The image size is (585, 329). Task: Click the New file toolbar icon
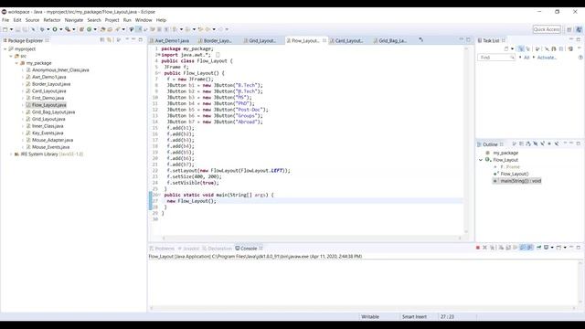(x=5, y=29)
